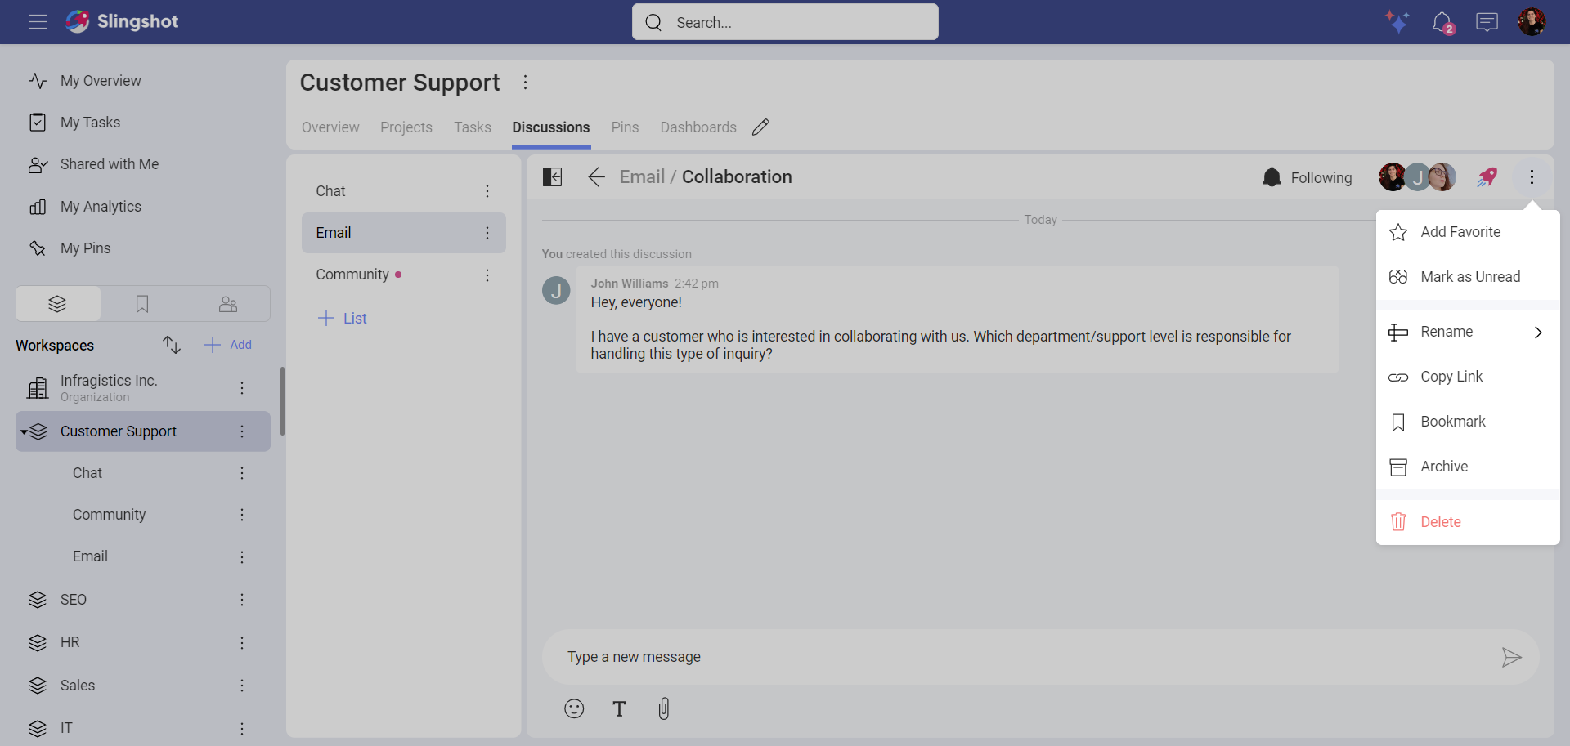Click the rocket icon in discussion header
Viewport: 1570px width, 746px height.
(x=1487, y=177)
